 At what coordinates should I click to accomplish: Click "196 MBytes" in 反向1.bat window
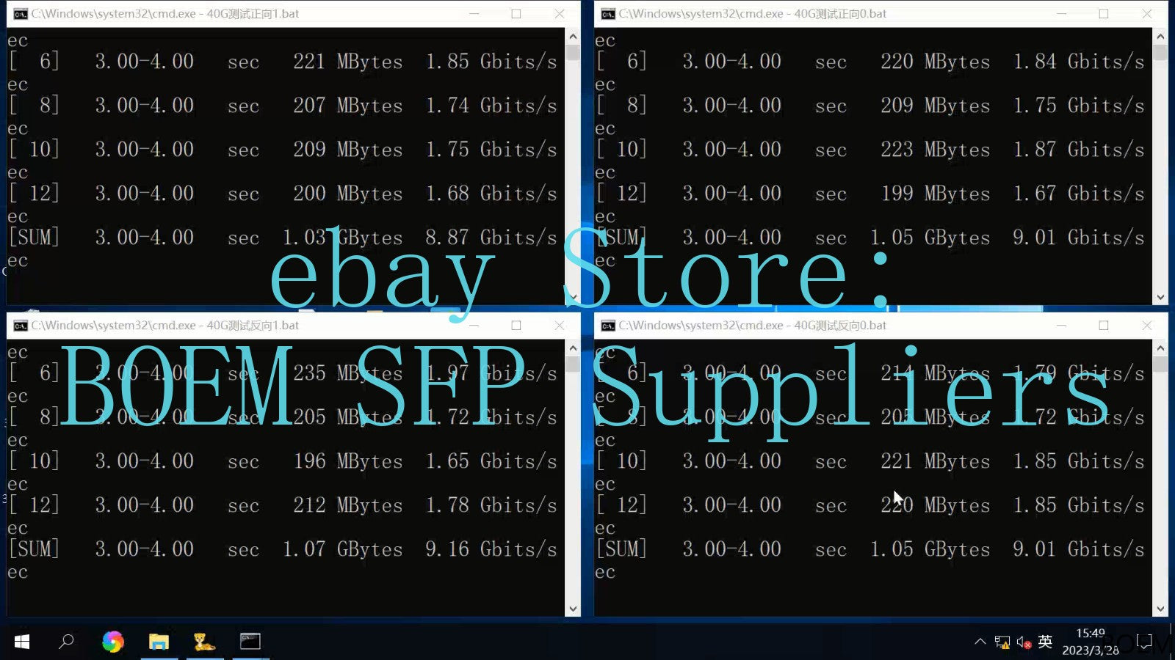pyautogui.click(x=347, y=461)
